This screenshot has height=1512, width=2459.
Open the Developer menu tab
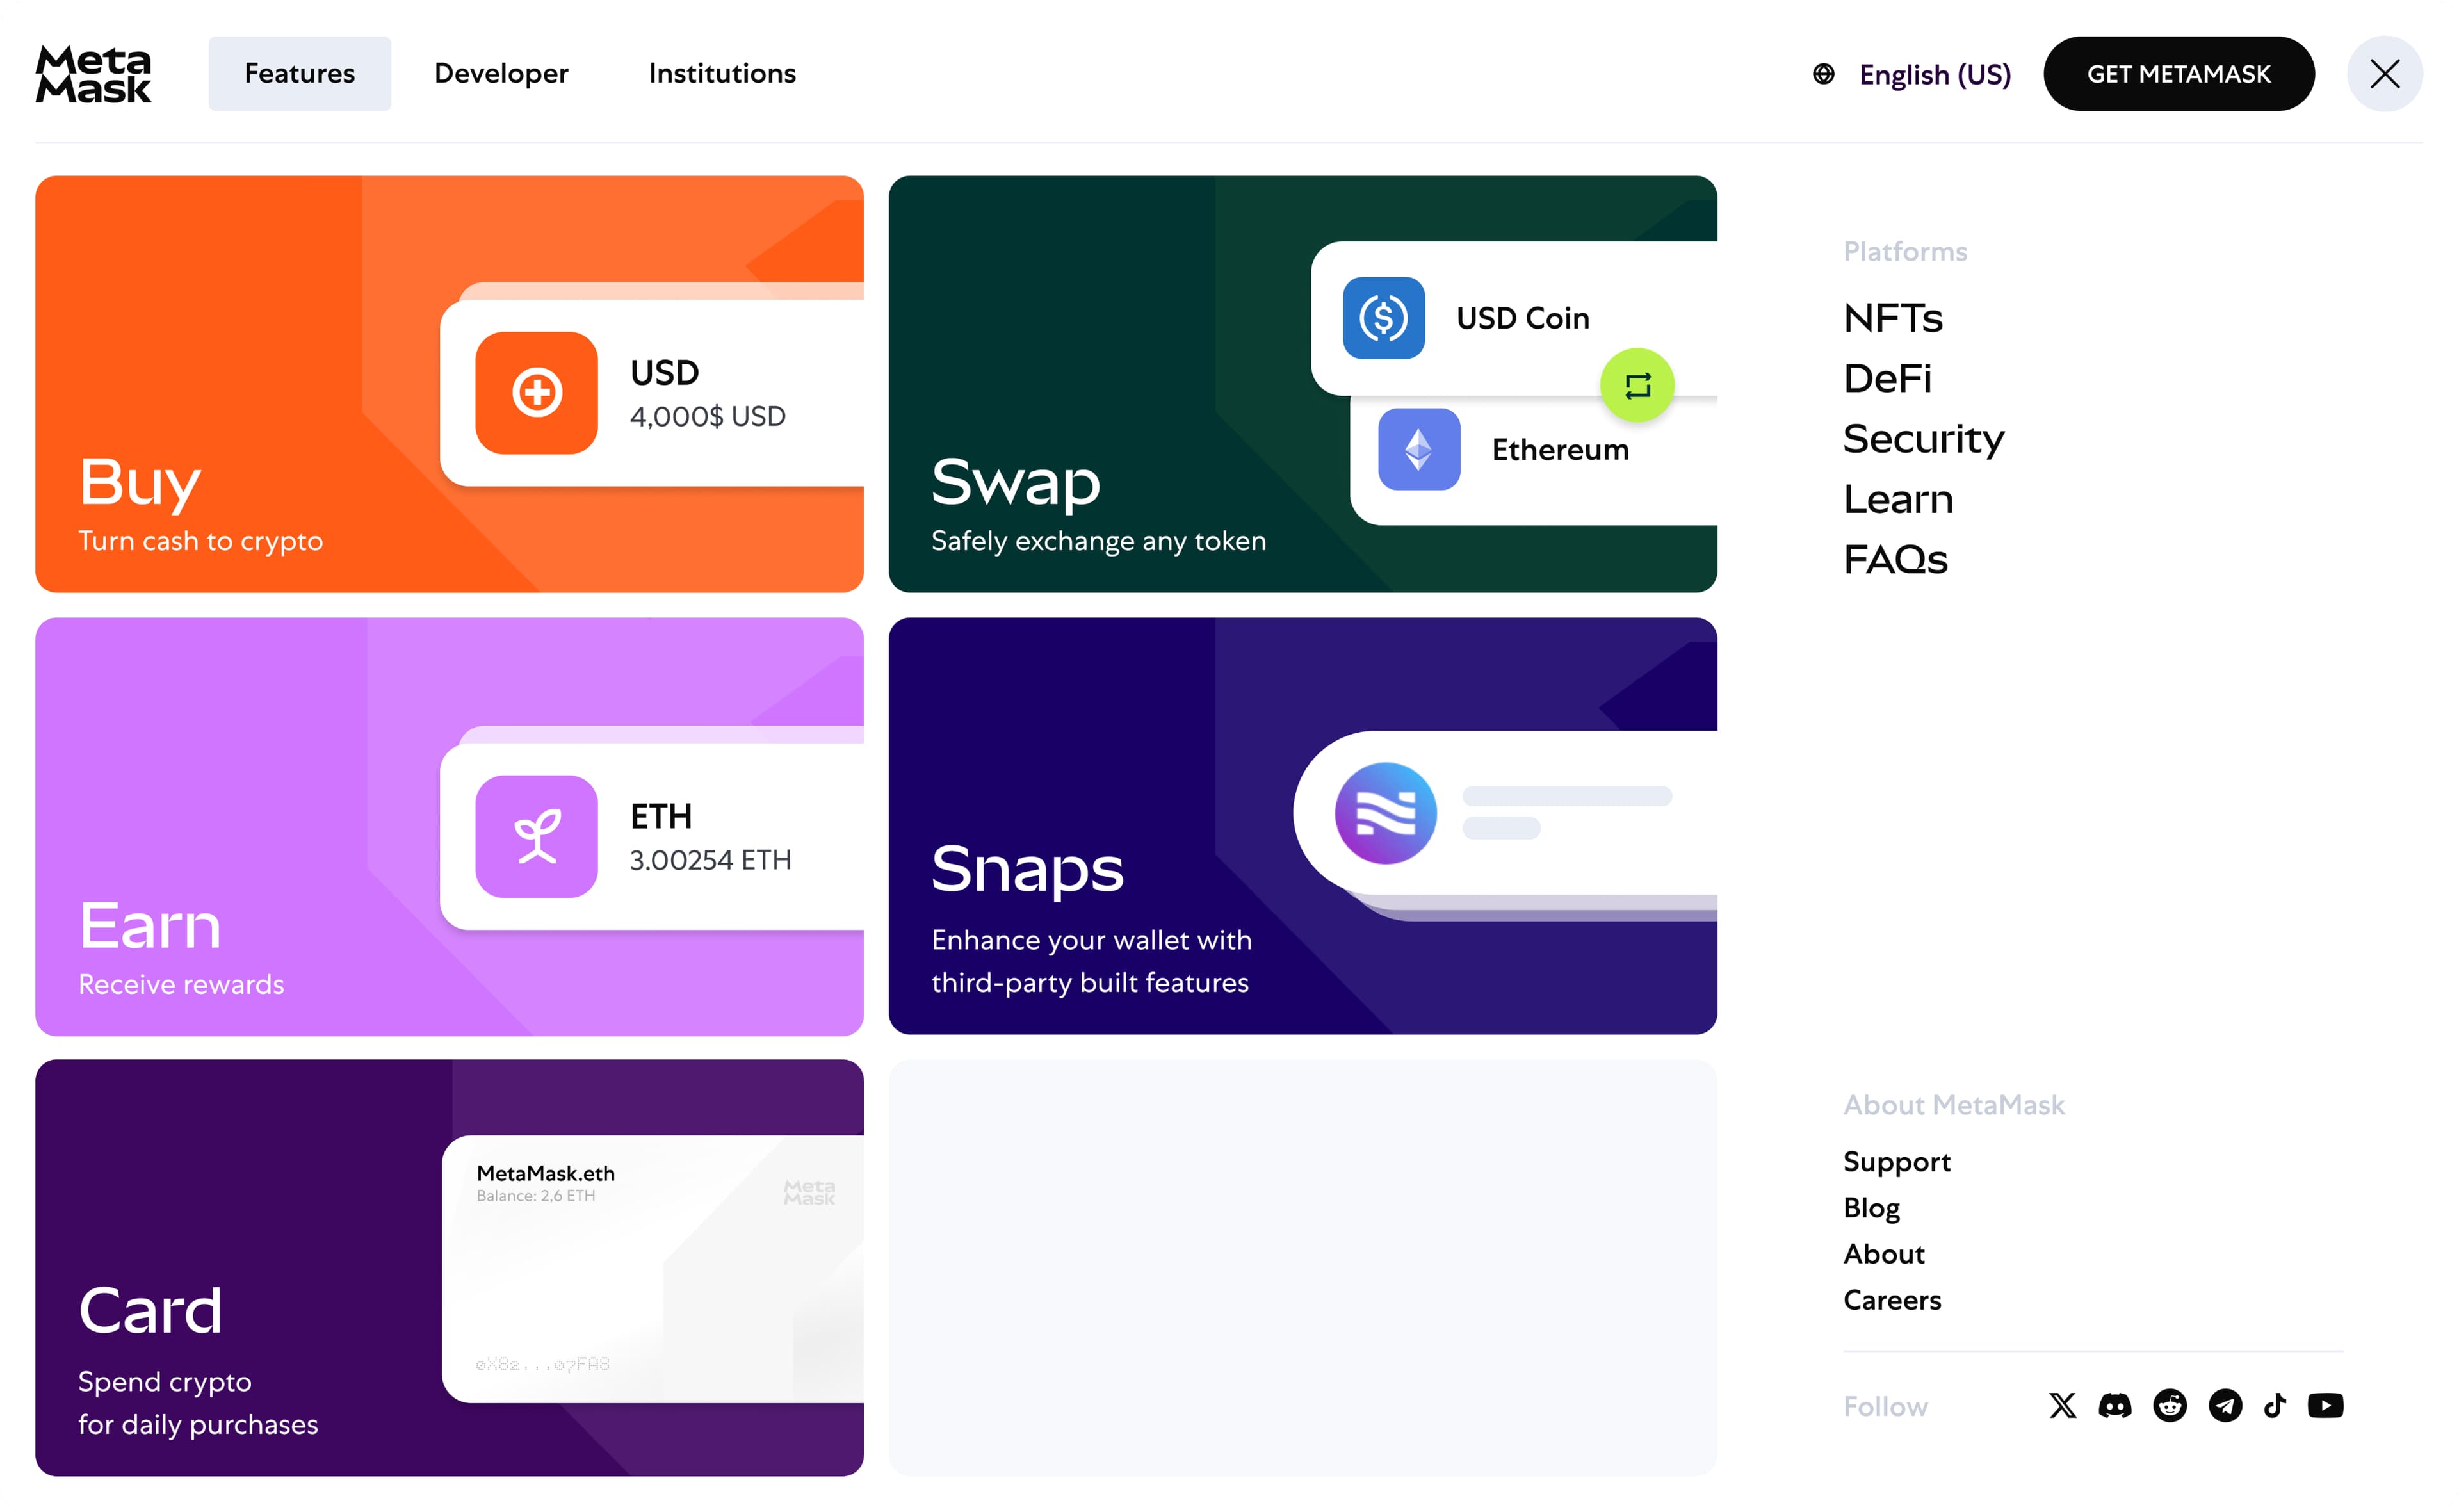tap(501, 74)
